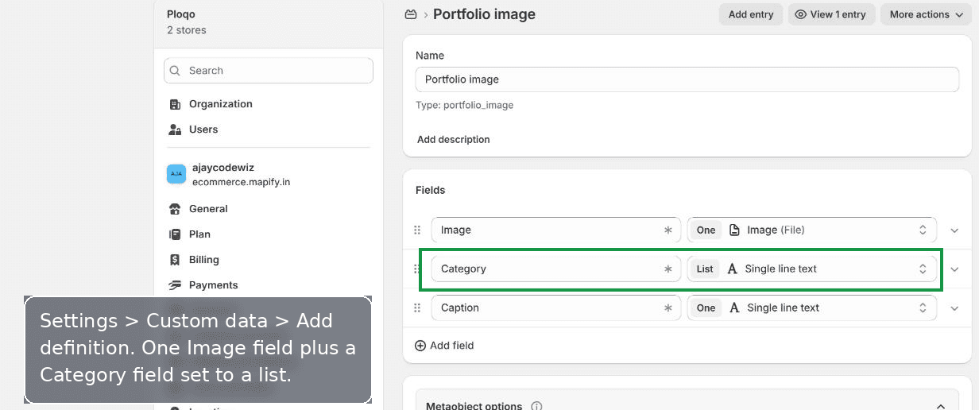Open the Caption Single line text dropdown
Image resolution: width=979 pixels, height=410 pixels.
(812, 307)
